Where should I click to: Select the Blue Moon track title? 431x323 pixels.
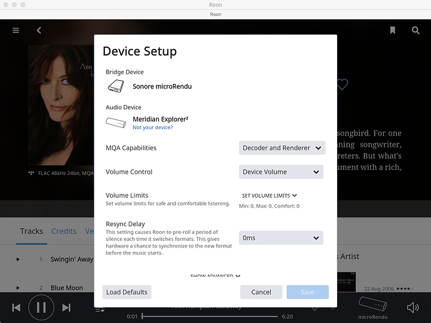tap(67, 288)
